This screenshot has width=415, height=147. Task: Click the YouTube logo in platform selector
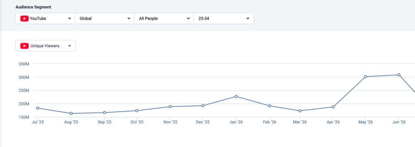tap(24, 19)
